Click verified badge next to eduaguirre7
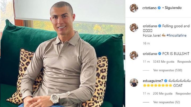Image resolution: width=191 pixels, height=107 pixels. (x=166, y=81)
